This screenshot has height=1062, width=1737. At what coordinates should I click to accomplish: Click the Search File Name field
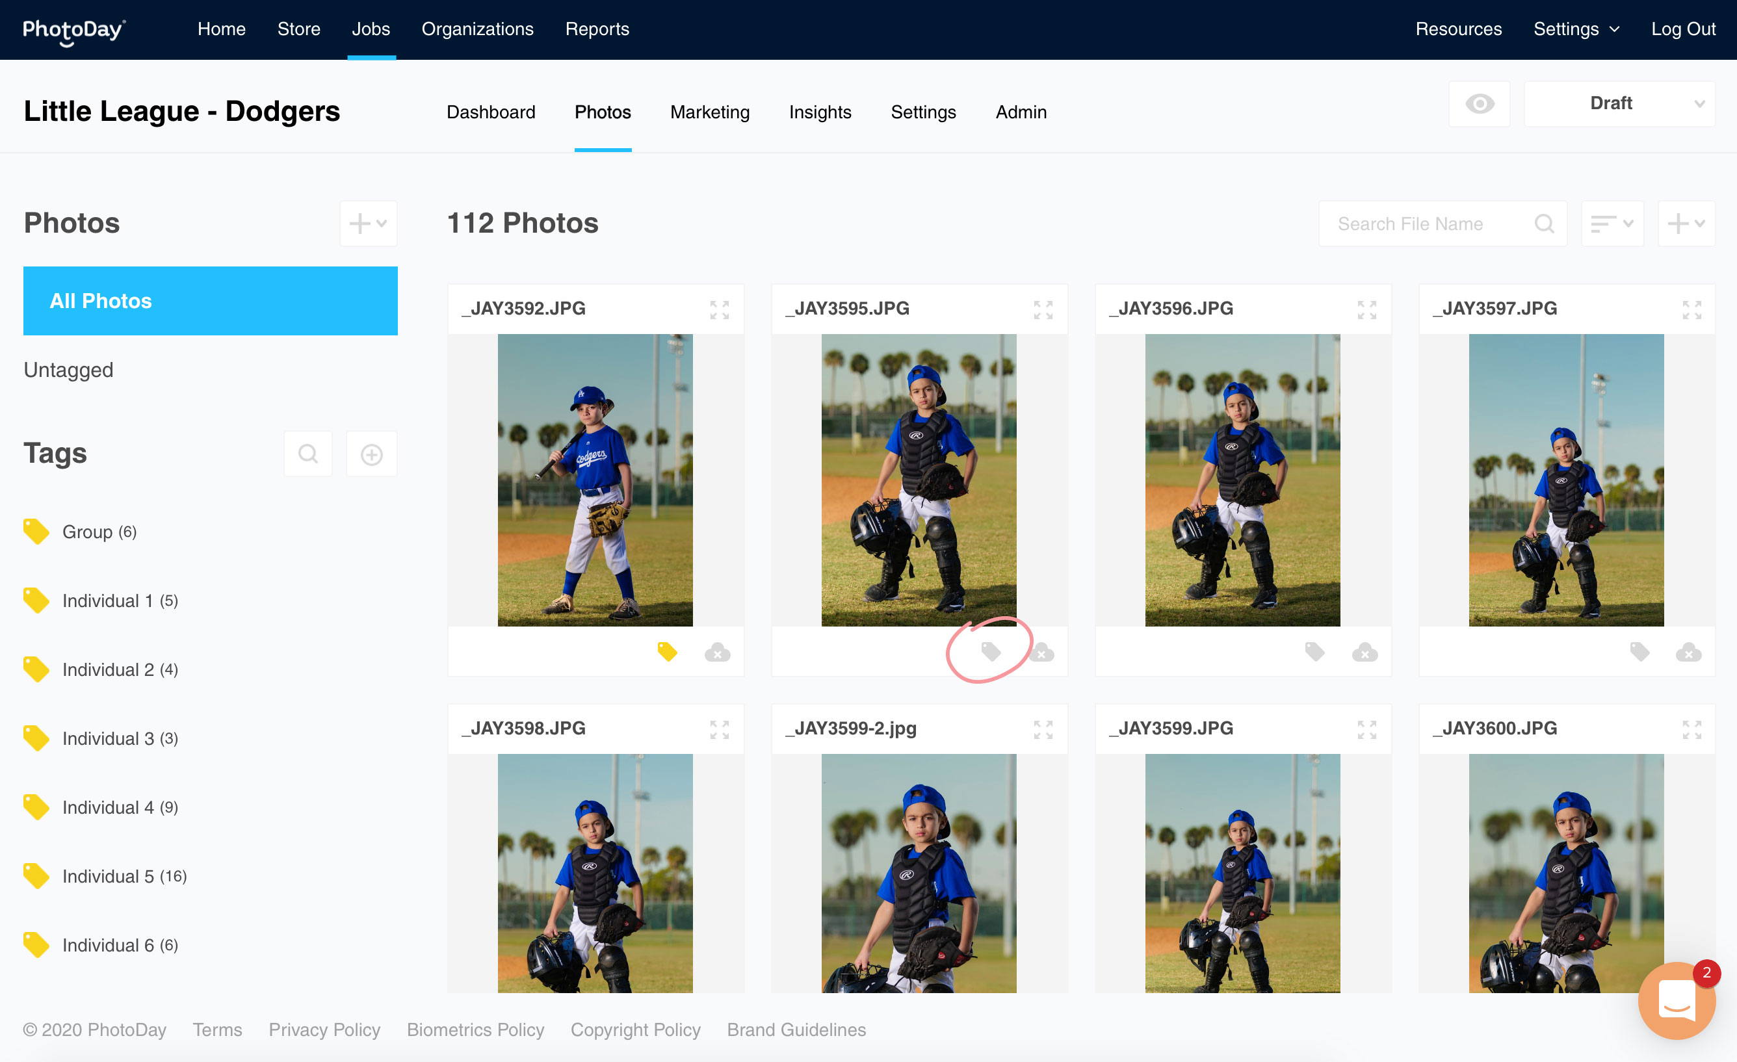click(1431, 224)
